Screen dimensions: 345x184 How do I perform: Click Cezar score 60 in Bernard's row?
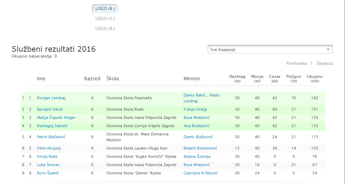[275, 109]
